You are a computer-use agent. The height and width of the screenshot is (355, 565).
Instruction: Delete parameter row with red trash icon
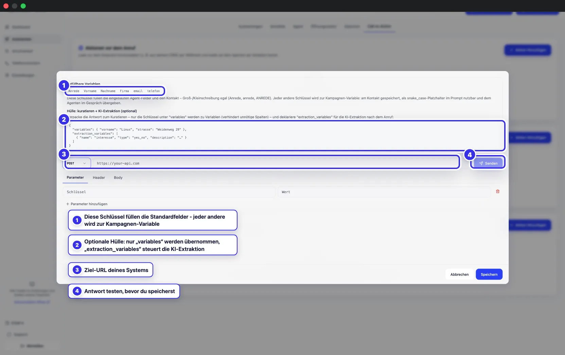497,191
